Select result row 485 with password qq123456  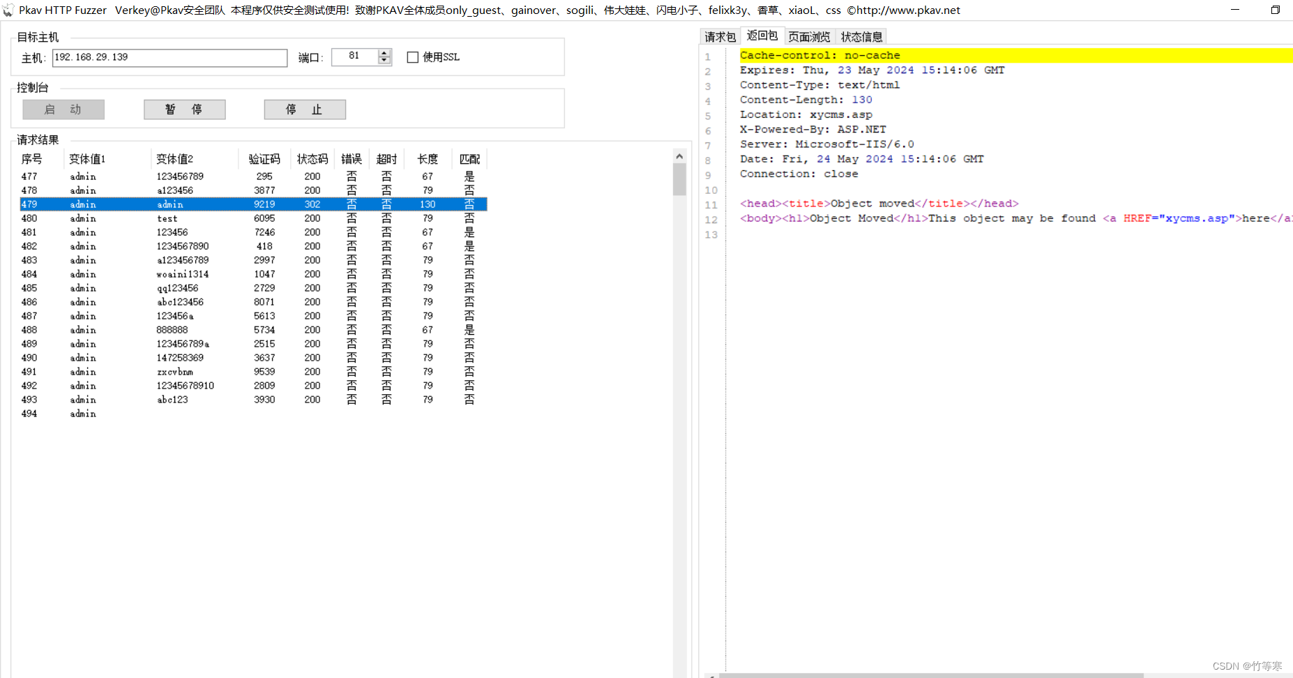click(x=253, y=288)
